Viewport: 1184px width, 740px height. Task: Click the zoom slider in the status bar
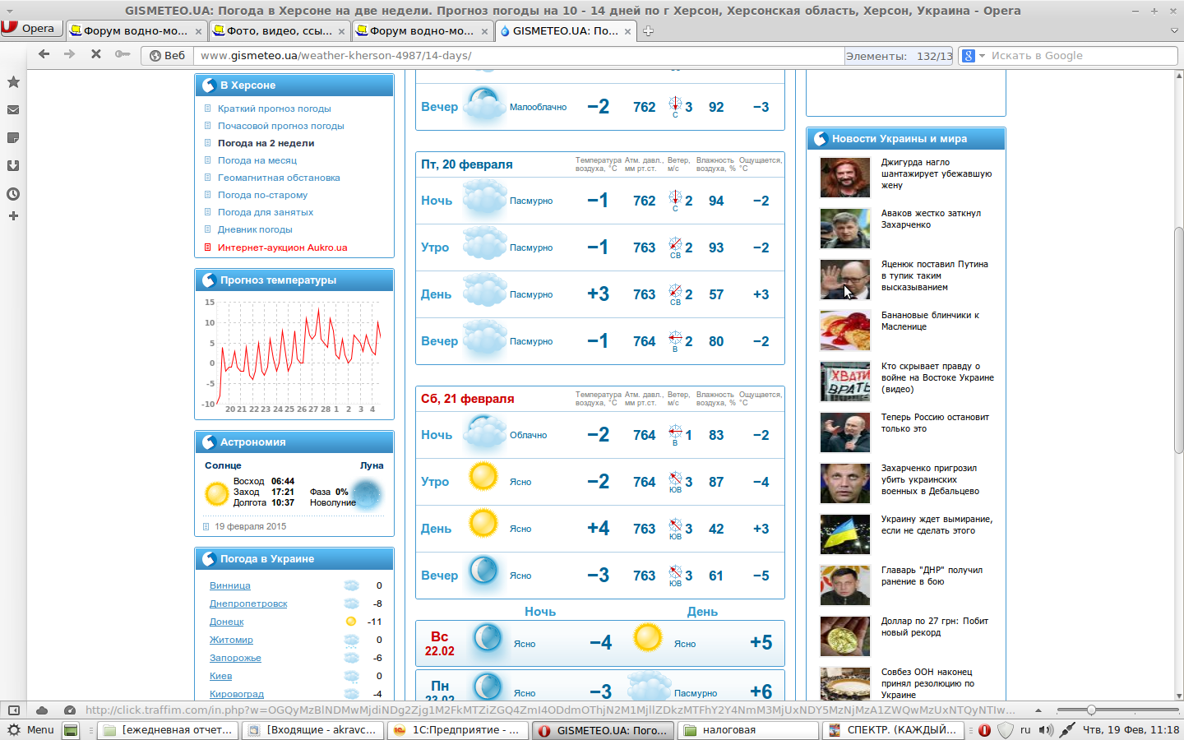coord(1090,710)
